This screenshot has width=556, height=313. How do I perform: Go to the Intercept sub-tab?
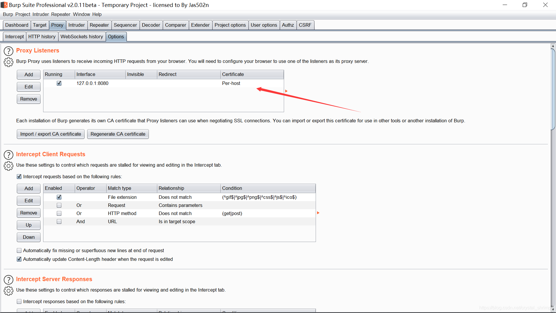14,37
